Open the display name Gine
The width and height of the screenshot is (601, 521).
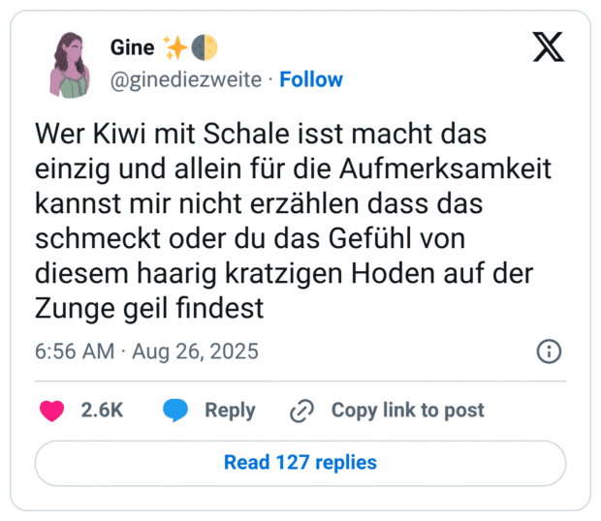[x=133, y=48]
